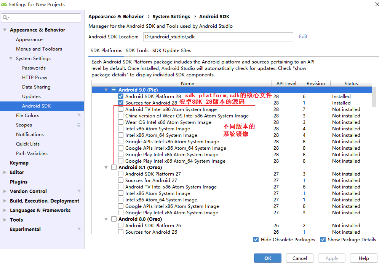This screenshot has width=382, height=266.
Task: Select HTTP Proxy in sidebar
Action: pyautogui.click(x=35, y=77)
